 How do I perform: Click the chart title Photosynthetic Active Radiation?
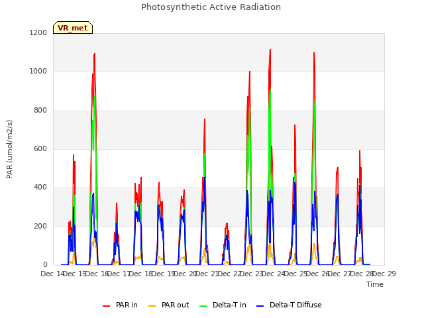(211, 7)
